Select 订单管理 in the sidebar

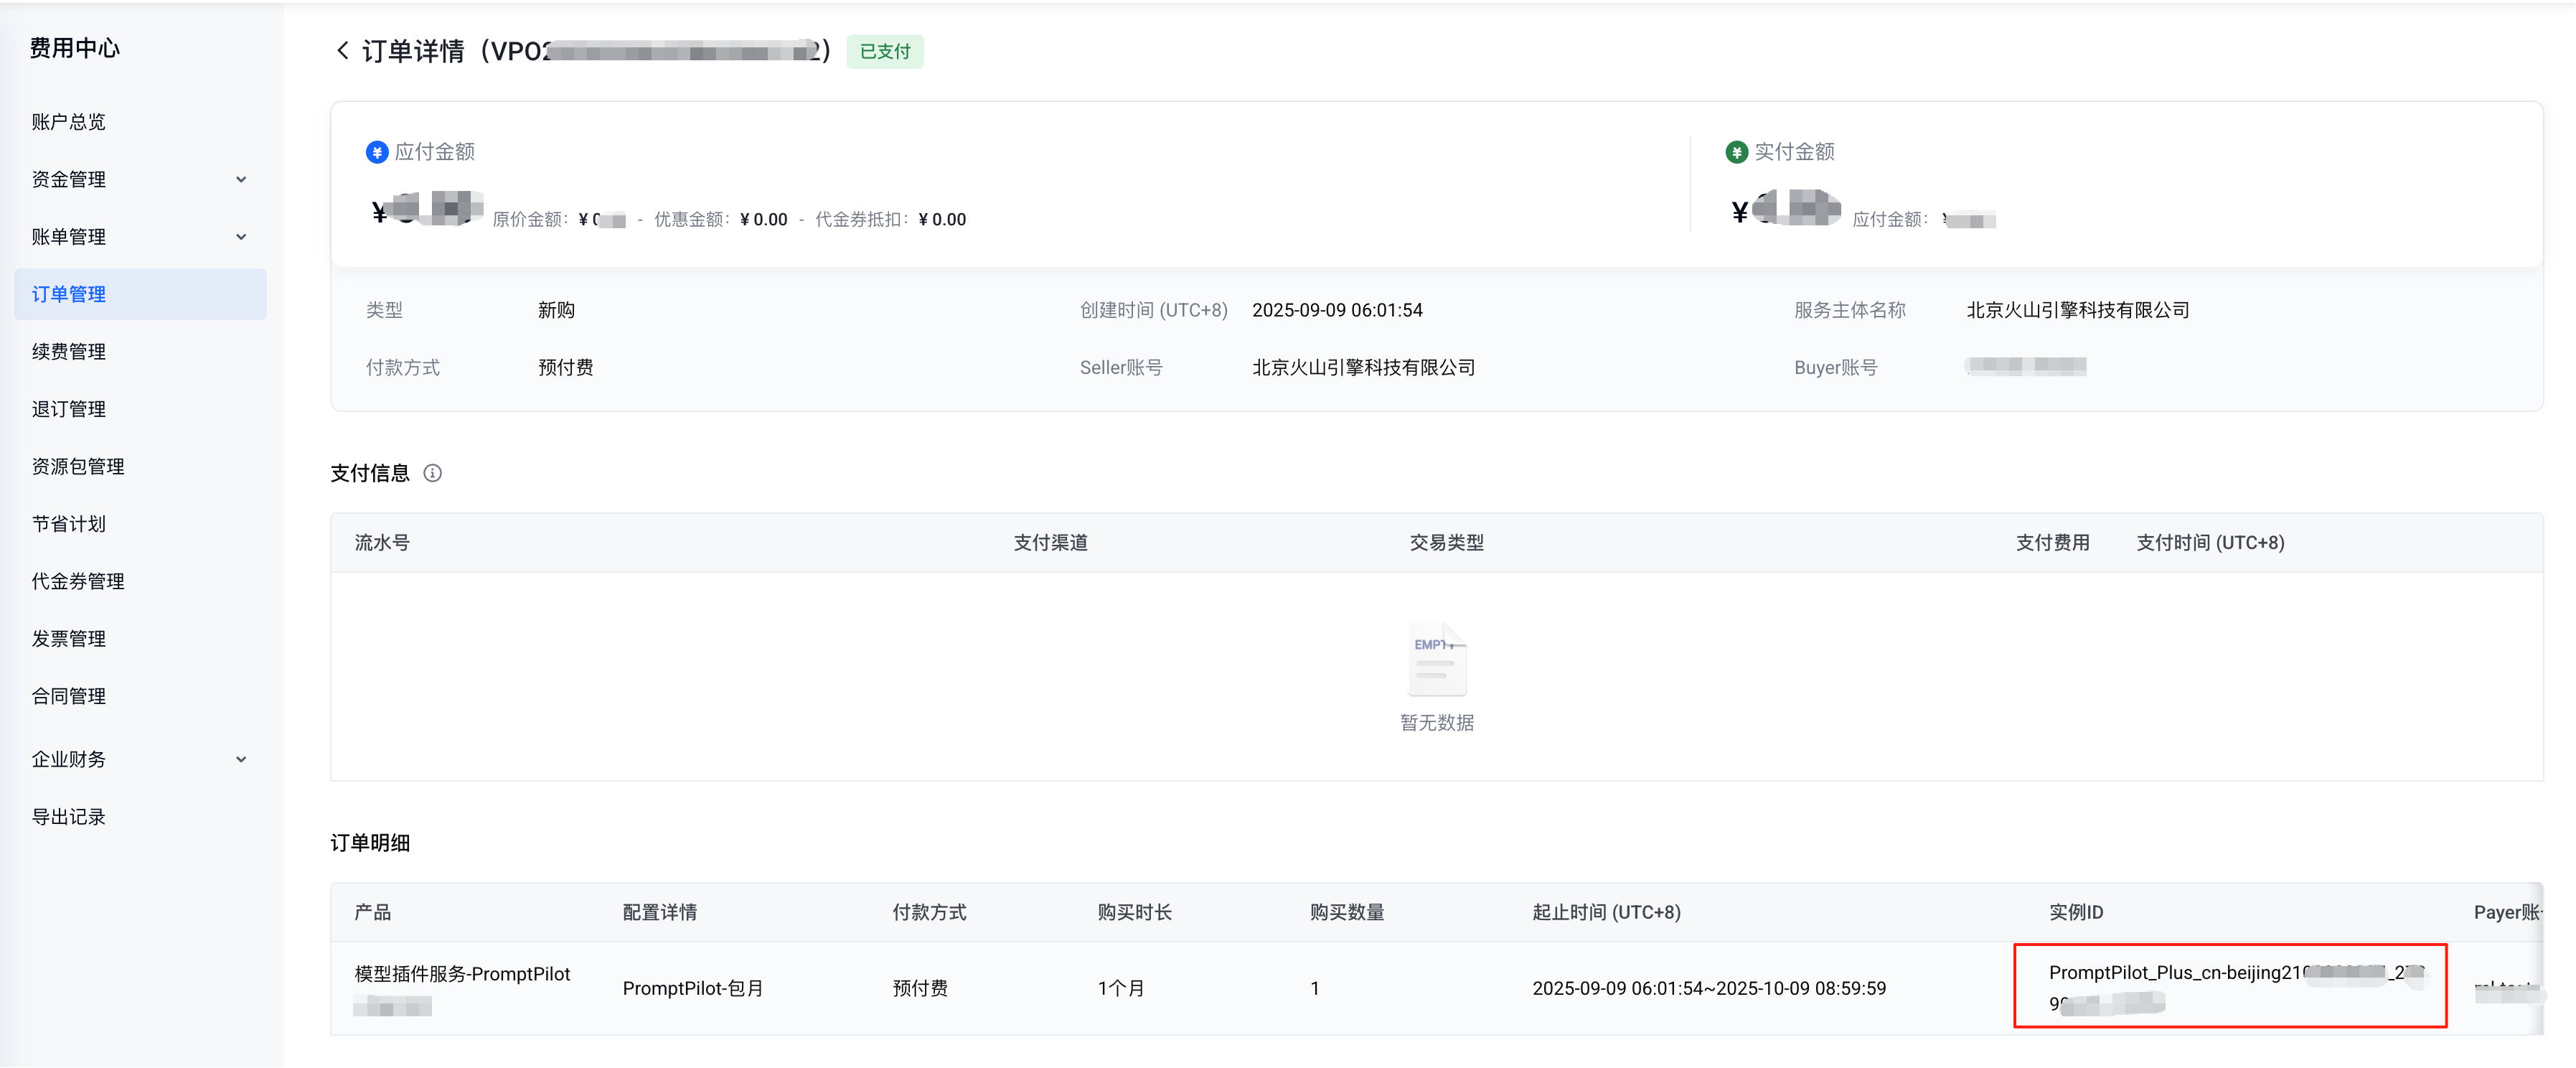[68, 294]
